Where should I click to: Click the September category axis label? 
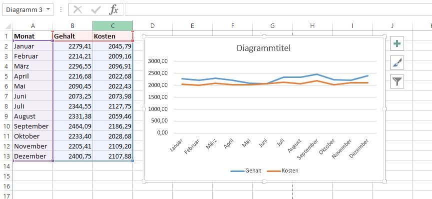pyautogui.click(x=308, y=149)
